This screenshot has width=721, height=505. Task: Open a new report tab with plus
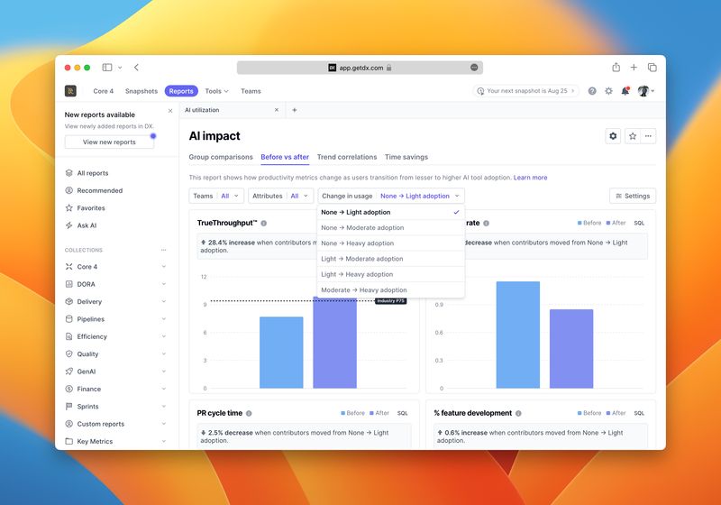(294, 110)
